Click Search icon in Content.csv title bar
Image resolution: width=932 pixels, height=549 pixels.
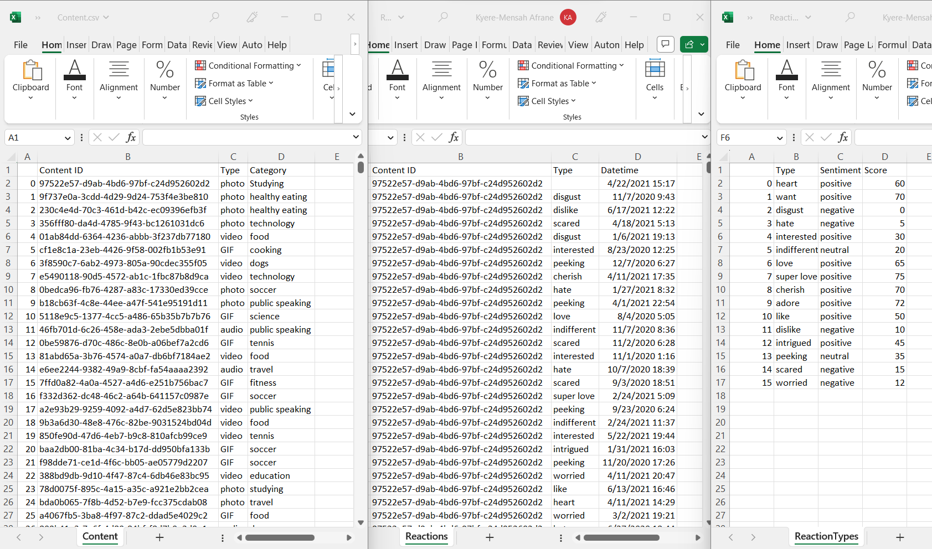click(214, 17)
